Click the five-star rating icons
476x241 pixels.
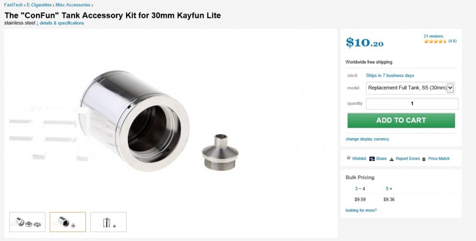(x=435, y=41)
